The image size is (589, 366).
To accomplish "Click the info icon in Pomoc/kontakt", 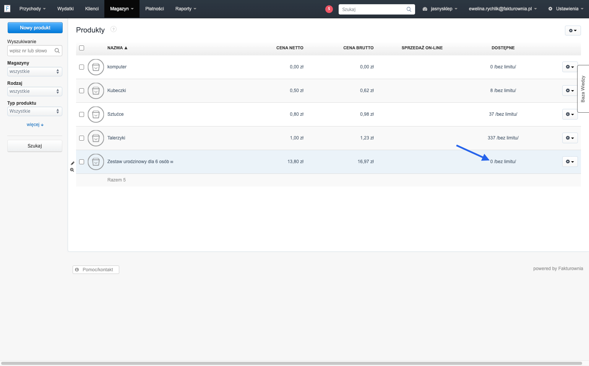I will click(77, 269).
